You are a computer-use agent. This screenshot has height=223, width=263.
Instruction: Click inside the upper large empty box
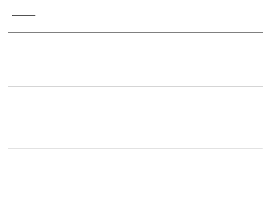(x=135, y=60)
